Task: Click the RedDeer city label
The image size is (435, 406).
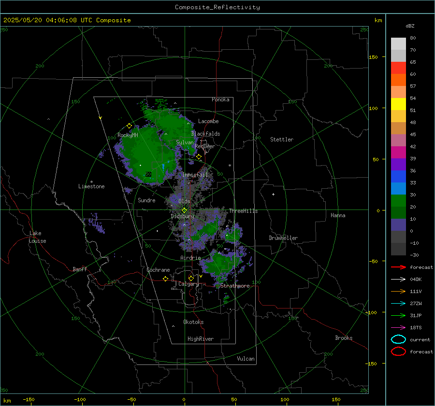Action: pos(205,146)
